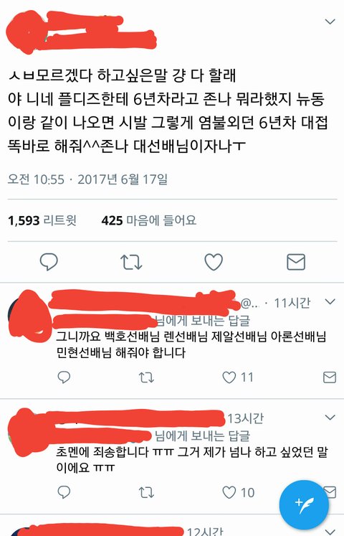Retweet the 초멘에 죄송합니다 reply
The image size is (344, 536).
coord(146,492)
